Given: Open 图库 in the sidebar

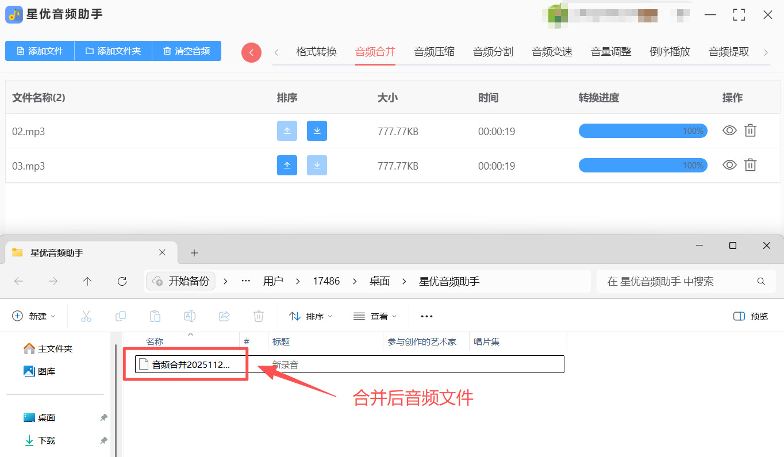Looking at the screenshot, I should pyautogui.click(x=40, y=372).
